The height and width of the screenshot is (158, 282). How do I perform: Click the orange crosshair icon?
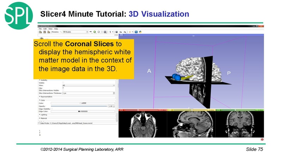130,32
